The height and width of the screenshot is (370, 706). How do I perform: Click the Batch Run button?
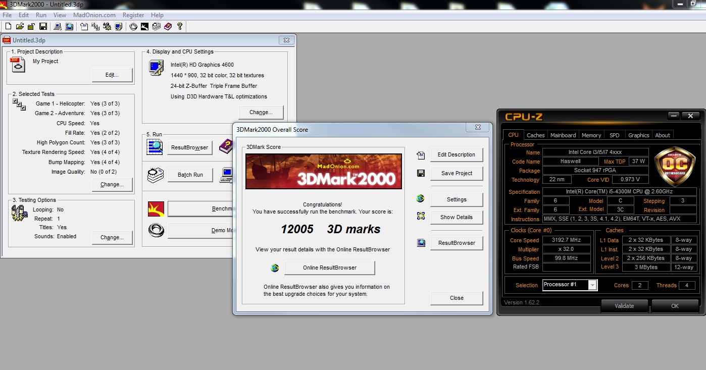tap(190, 175)
